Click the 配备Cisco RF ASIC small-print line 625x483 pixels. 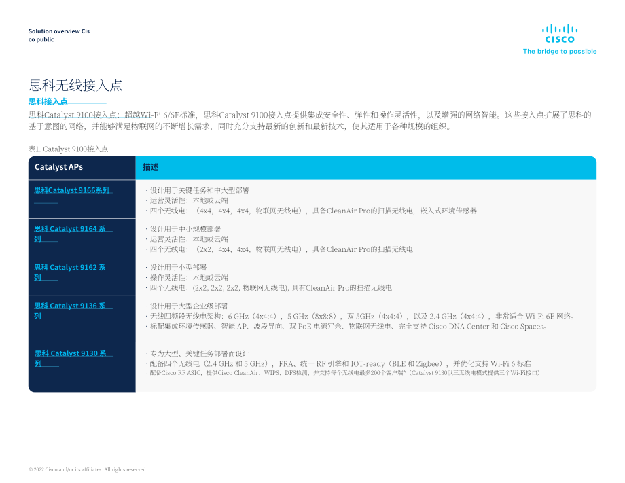tap(344, 373)
